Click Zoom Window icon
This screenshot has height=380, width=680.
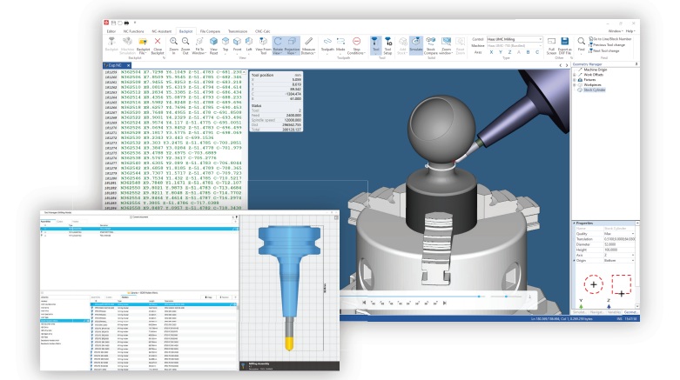[446, 42]
